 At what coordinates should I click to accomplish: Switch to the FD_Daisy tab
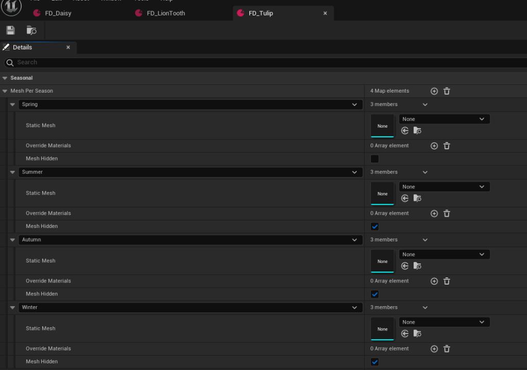tap(58, 13)
